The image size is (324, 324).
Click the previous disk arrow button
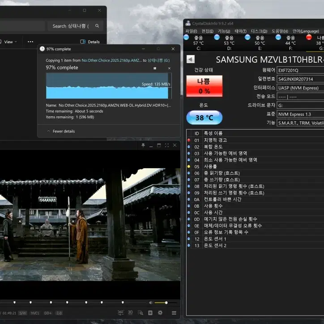coord(191,60)
